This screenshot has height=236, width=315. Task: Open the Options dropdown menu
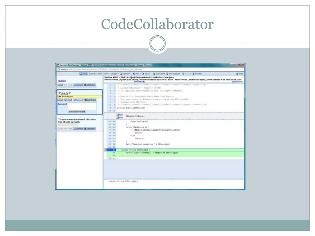125,74
